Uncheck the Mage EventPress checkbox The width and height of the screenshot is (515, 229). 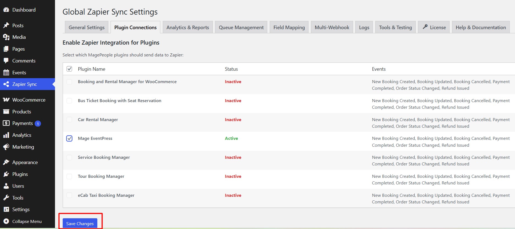pos(69,138)
